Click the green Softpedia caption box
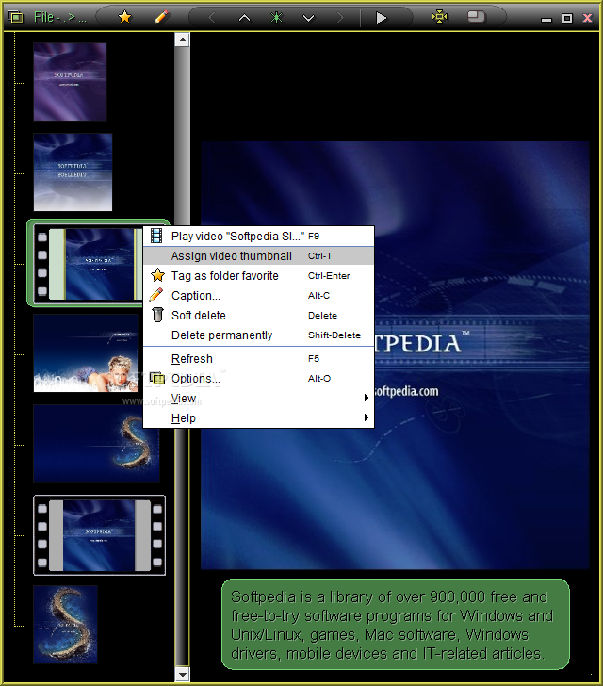The width and height of the screenshot is (603, 686). tap(396, 625)
